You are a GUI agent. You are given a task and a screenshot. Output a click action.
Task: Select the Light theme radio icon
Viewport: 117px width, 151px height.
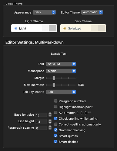[x=16, y=28]
